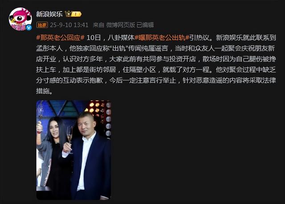Open the 新浪娱乐 profile avatar
The image size is (285, 204).
[x=20, y=19]
